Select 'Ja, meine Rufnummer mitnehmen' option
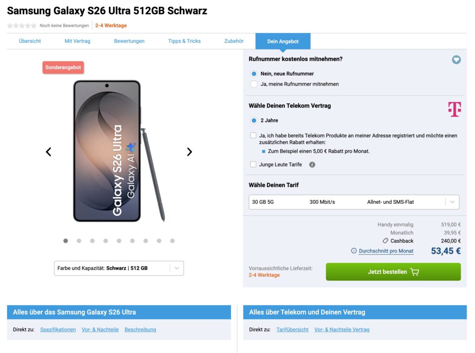Image resolution: width=475 pixels, height=353 pixels. point(254,84)
